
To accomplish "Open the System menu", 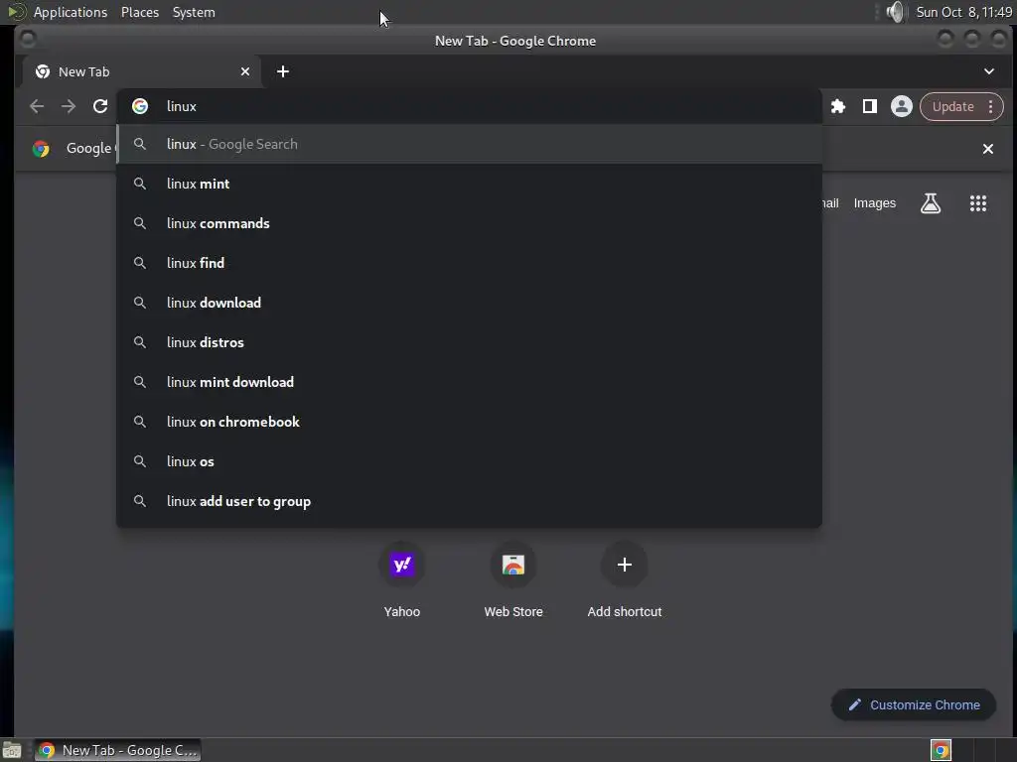I will click(194, 12).
